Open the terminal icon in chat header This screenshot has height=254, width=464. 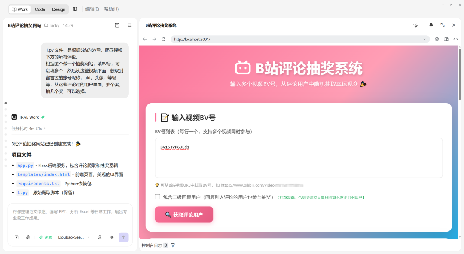[117, 25]
